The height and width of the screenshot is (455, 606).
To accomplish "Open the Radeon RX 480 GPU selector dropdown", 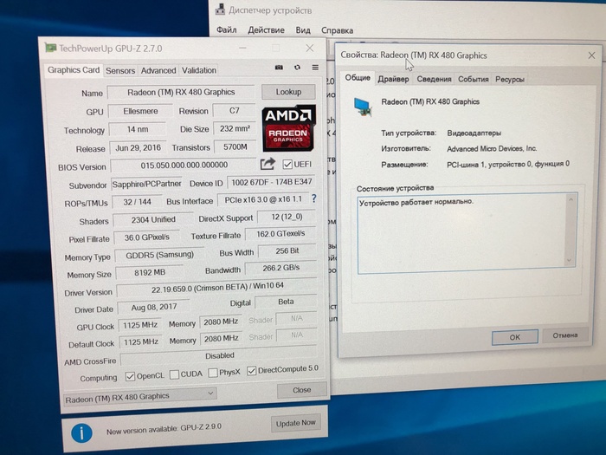I will 140,395.
